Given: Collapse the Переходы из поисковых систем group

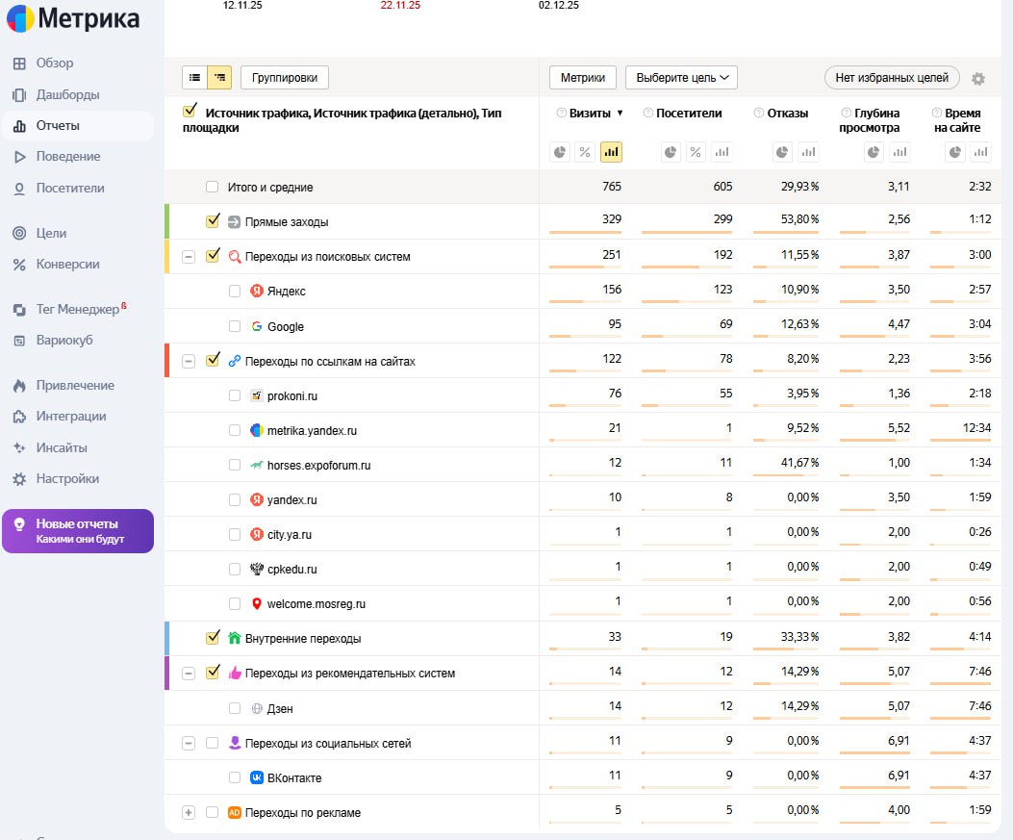Looking at the screenshot, I should point(189,257).
